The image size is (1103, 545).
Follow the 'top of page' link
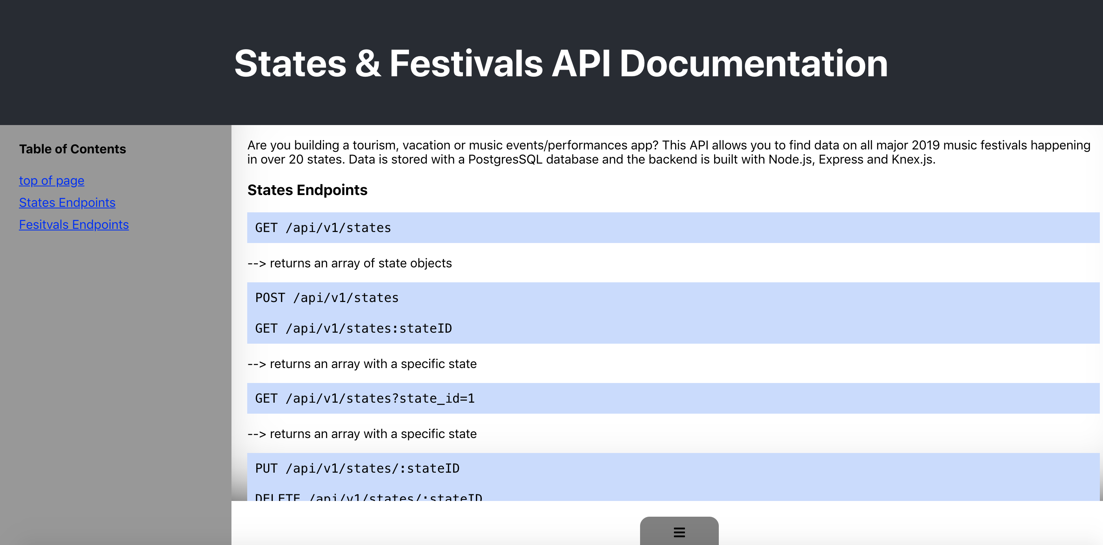click(x=52, y=180)
